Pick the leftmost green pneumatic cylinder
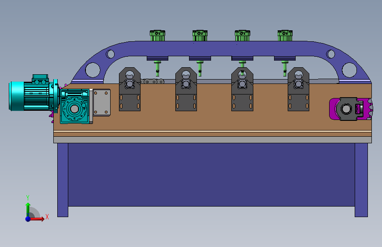The image size is (382, 247). (x=157, y=36)
